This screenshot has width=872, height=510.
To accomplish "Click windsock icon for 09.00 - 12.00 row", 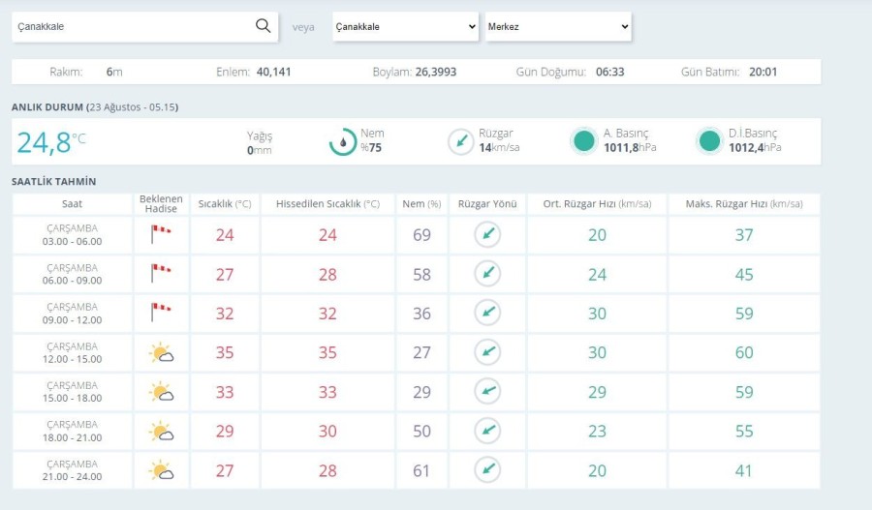I will pos(160,313).
